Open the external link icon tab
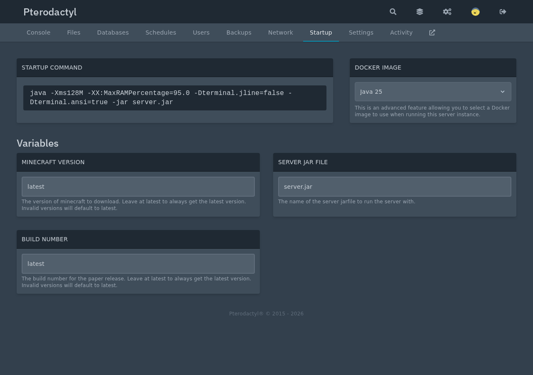The height and width of the screenshot is (375, 533). click(x=432, y=32)
